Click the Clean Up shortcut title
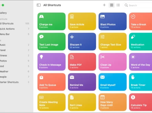The height and width of the screenshot is (113, 152). pos(106,65)
